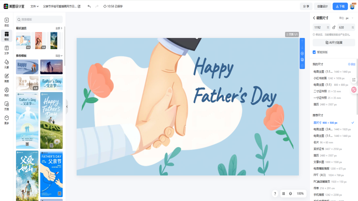Click the add page icon beside canvas
This screenshot has height=201, width=358.
tap(302, 54)
